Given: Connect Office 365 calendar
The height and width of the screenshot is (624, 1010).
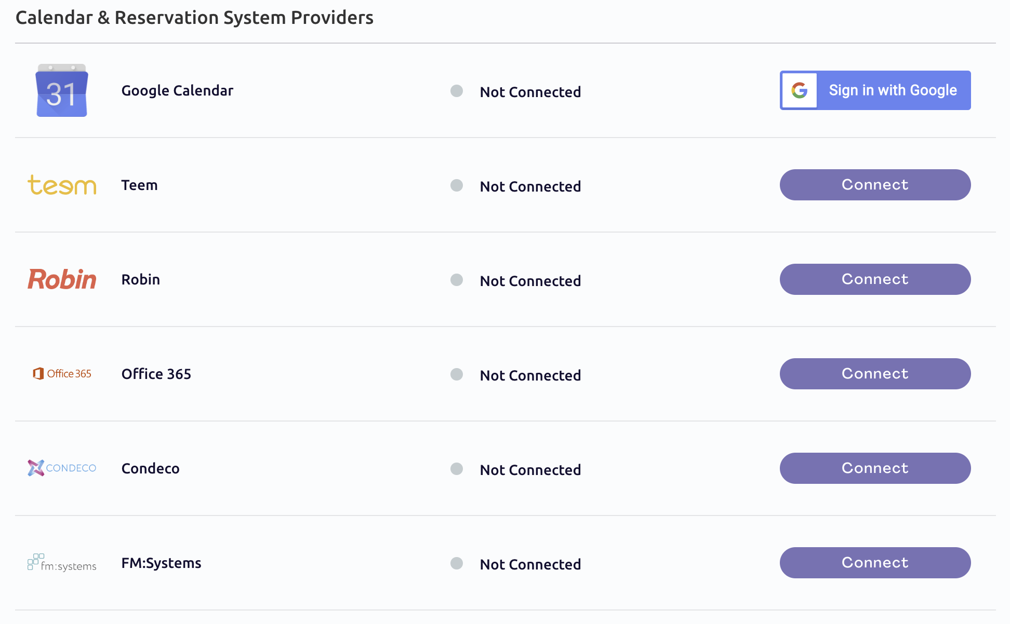Looking at the screenshot, I should [875, 374].
